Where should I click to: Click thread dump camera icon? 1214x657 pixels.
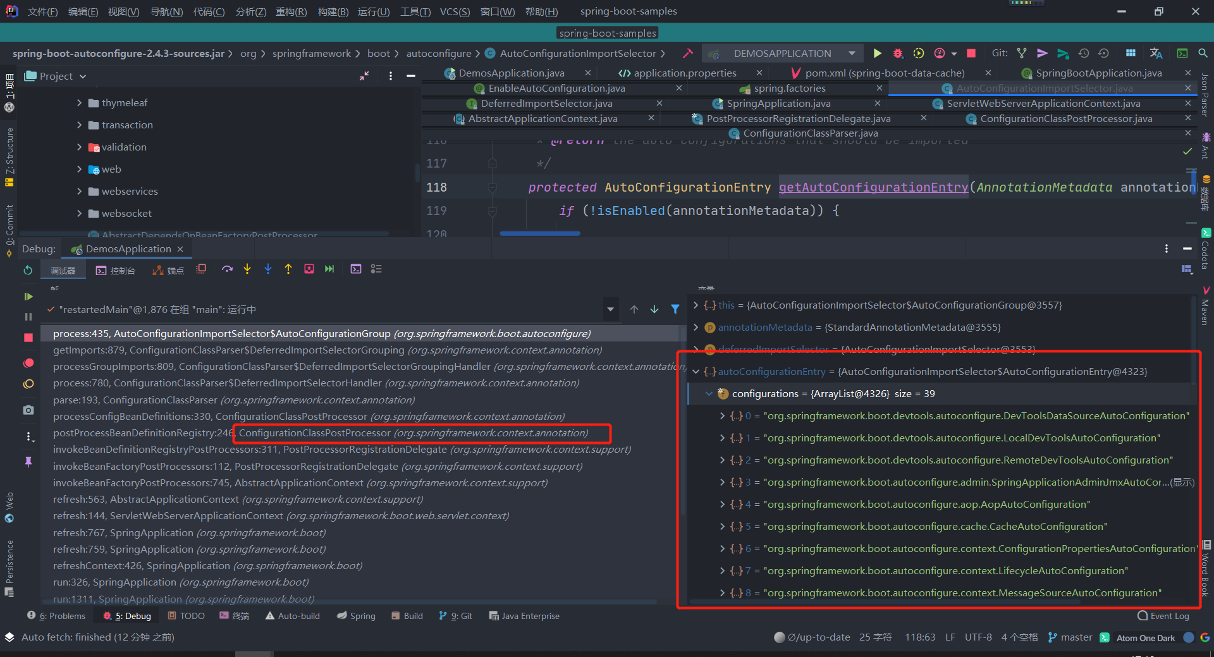[x=28, y=410]
